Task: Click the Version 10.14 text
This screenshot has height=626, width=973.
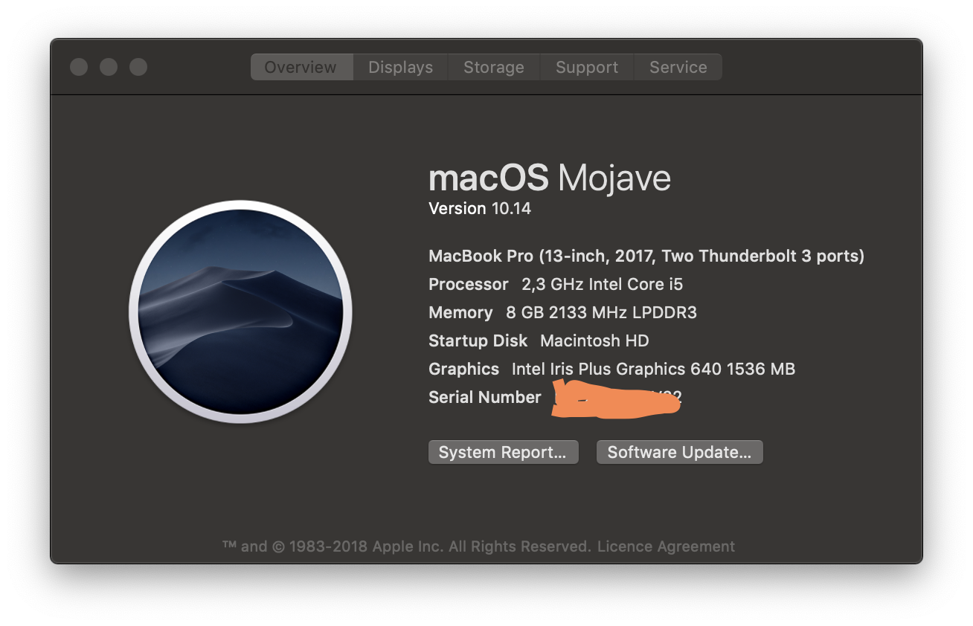Action: coord(480,208)
